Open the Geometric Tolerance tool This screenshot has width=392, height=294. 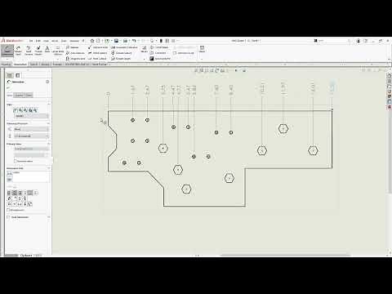pyautogui.click(x=124, y=47)
